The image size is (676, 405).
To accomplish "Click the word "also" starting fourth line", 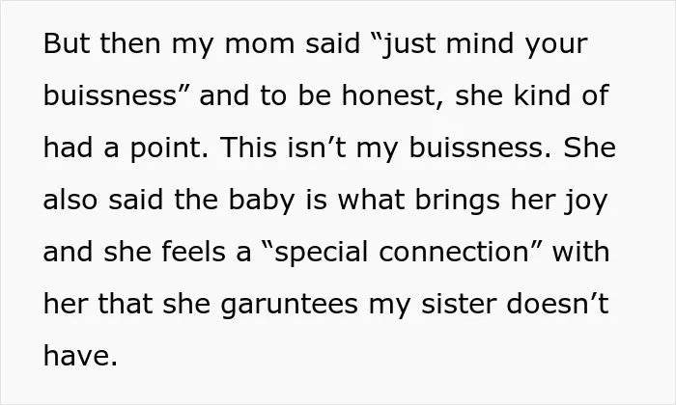I will [x=70, y=200].
